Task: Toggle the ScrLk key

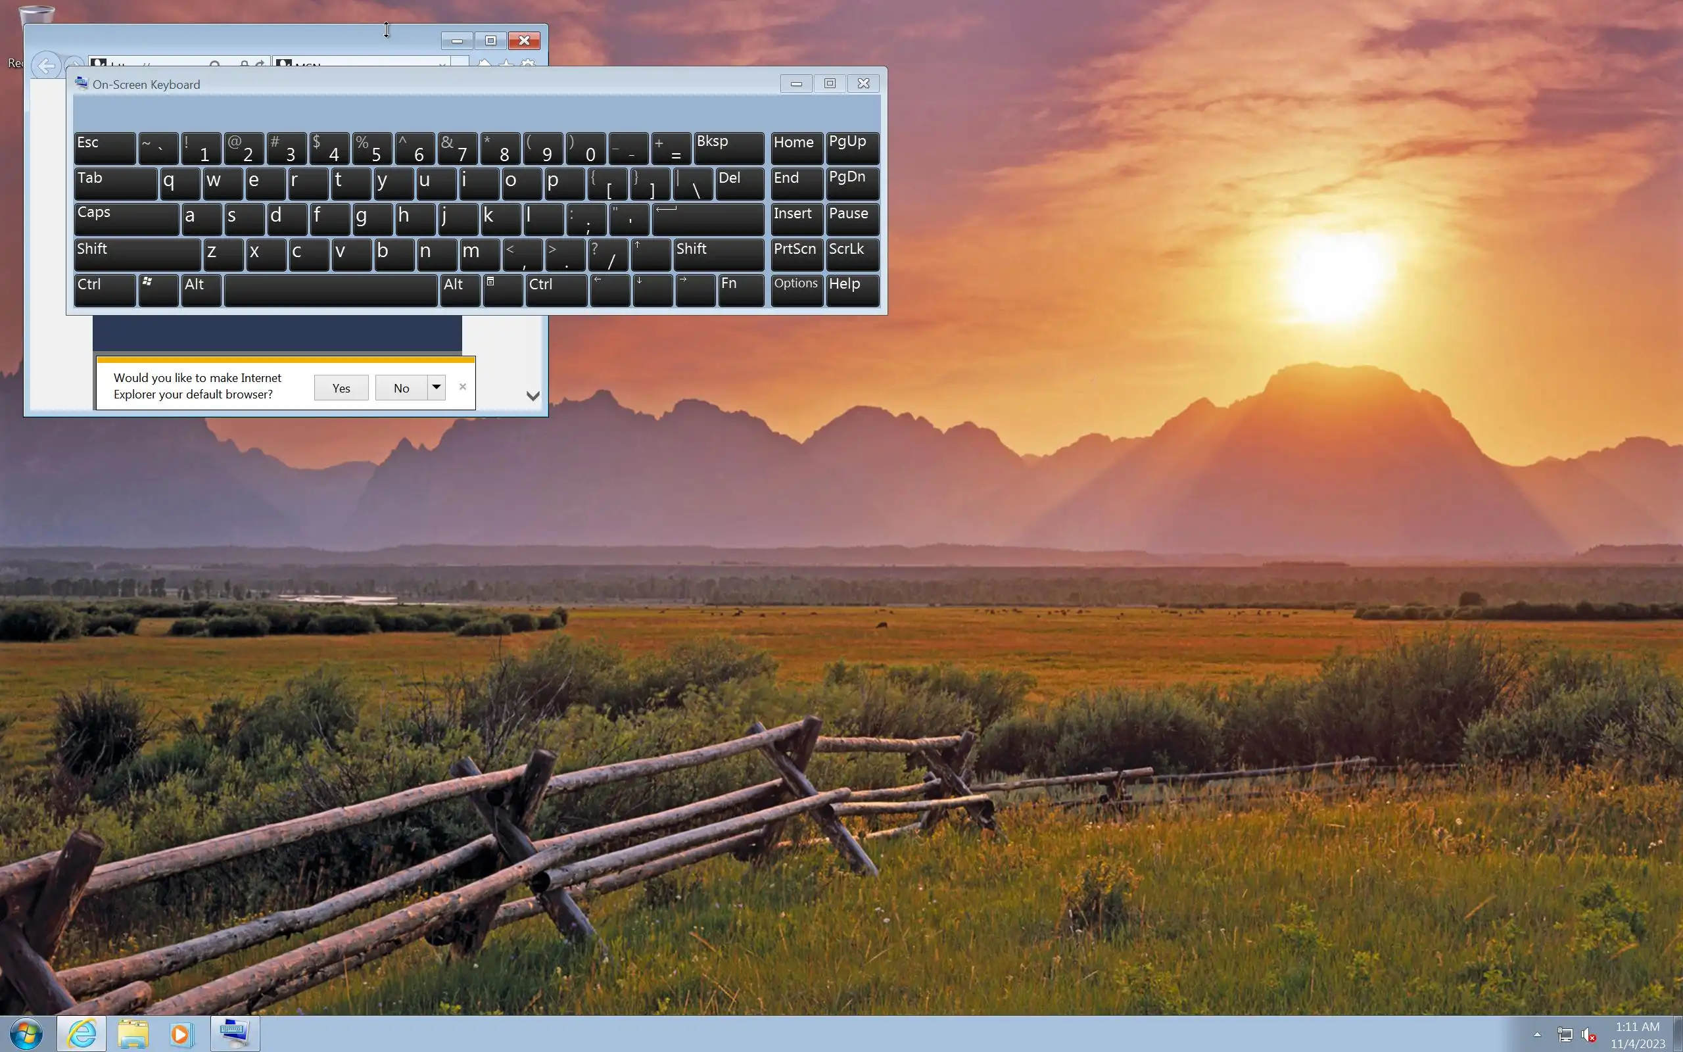Action: pyautogui.click(x=852, y=254)
